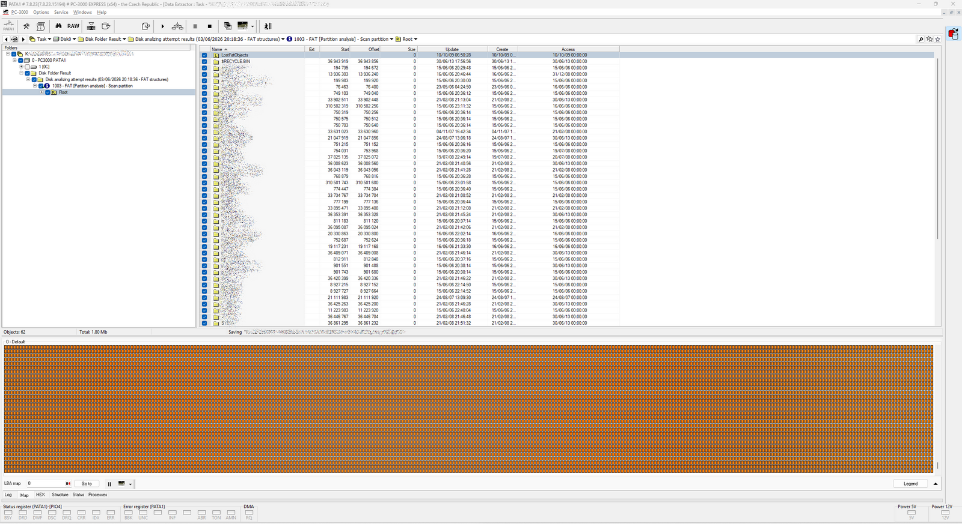Switch to the Log tab

pos(8,495)
